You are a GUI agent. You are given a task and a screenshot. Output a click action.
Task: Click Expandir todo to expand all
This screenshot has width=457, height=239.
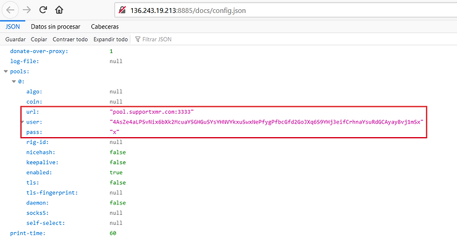click(111, 40)
